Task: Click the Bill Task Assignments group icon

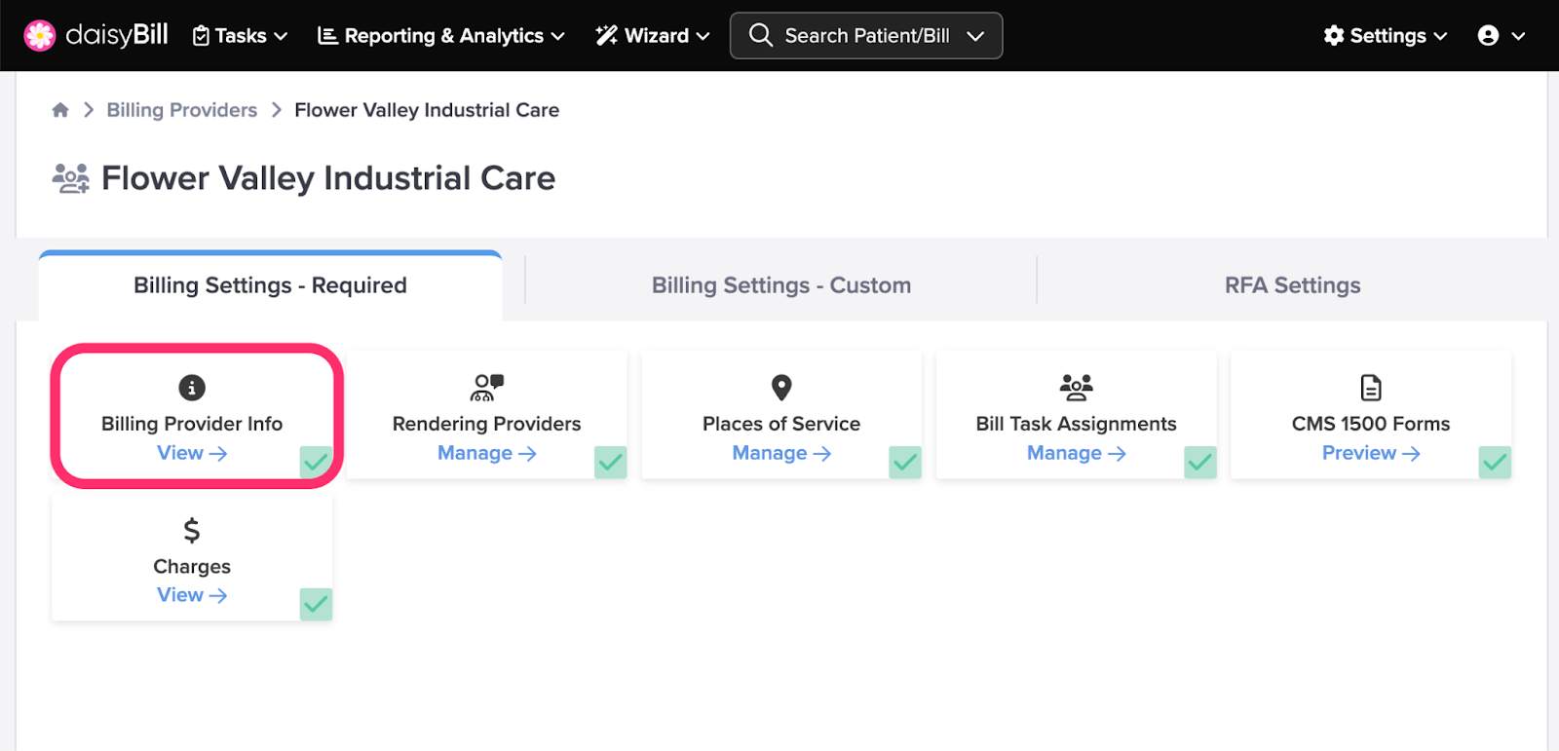Action: [x=1077, y=388]
